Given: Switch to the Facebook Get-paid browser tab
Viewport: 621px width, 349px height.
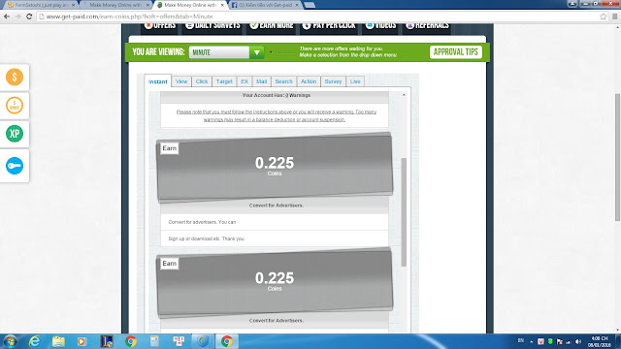Looking at the screenshot, I should [266, 5].
